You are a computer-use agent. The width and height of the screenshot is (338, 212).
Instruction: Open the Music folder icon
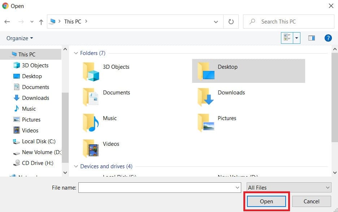91,123
